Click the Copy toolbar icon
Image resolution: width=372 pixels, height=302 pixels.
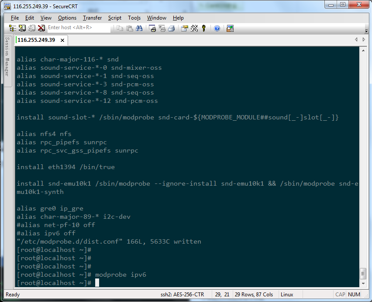tap(120, 28)
